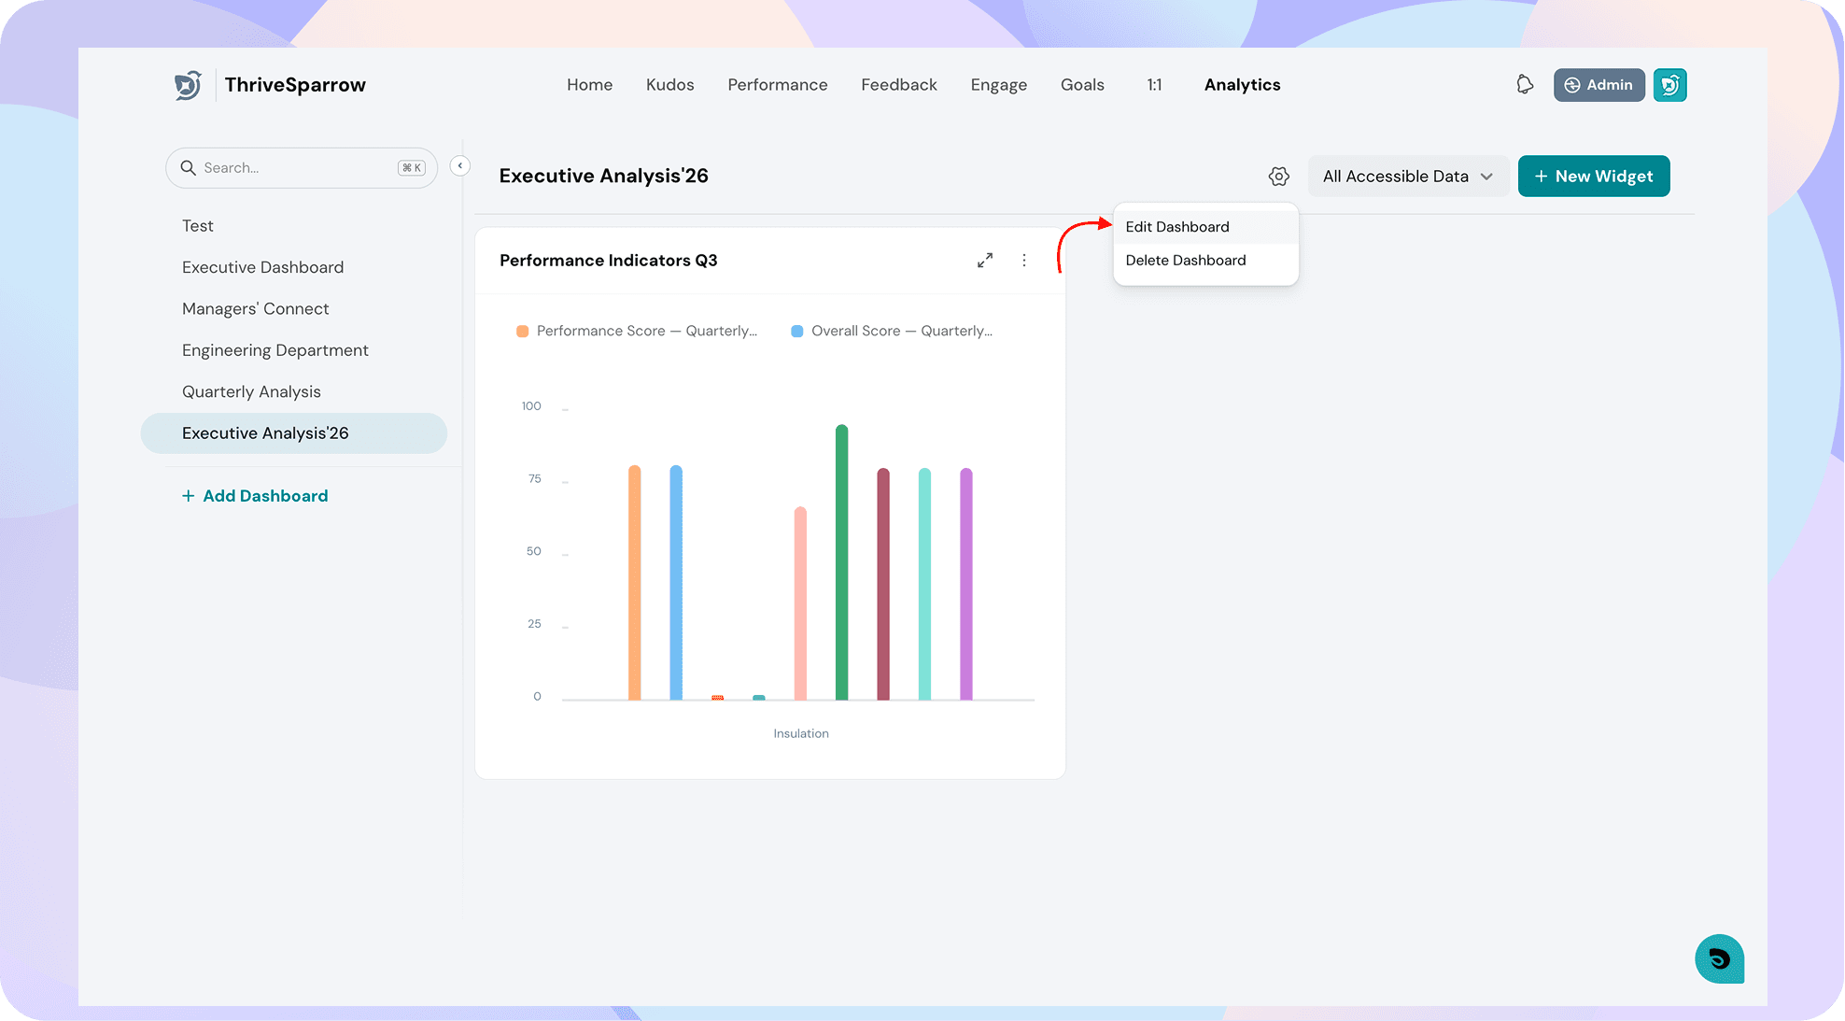Select the Quarterly Analysis dashboard
Screen dimensions: 1845x1021
coord(251,392)
